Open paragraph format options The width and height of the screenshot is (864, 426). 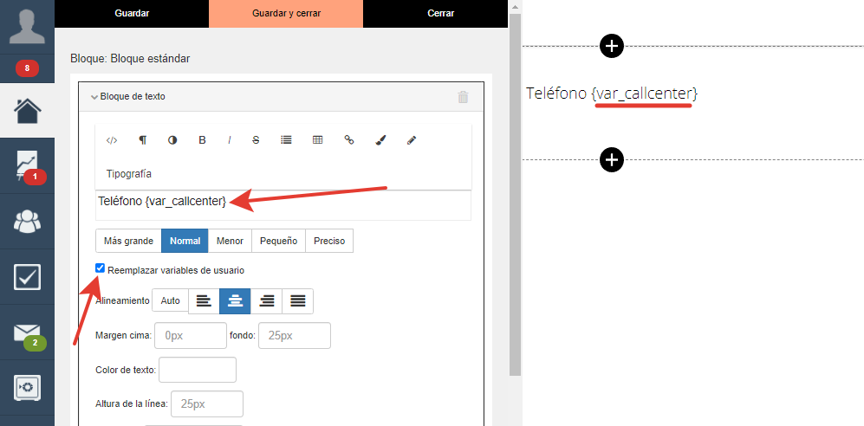pos(143,140)
